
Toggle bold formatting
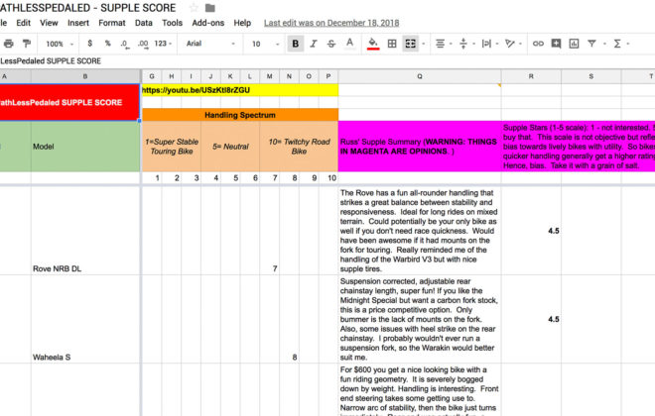[x=295, y=44]
